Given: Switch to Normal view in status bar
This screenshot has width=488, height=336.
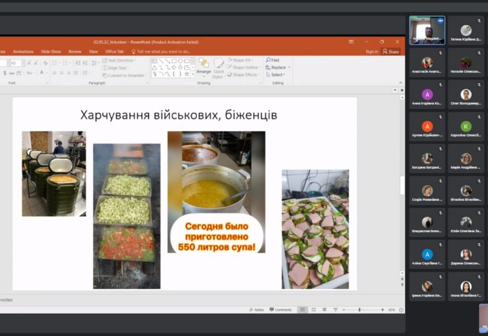Looking at the screenshot, I should coord(303,310).
